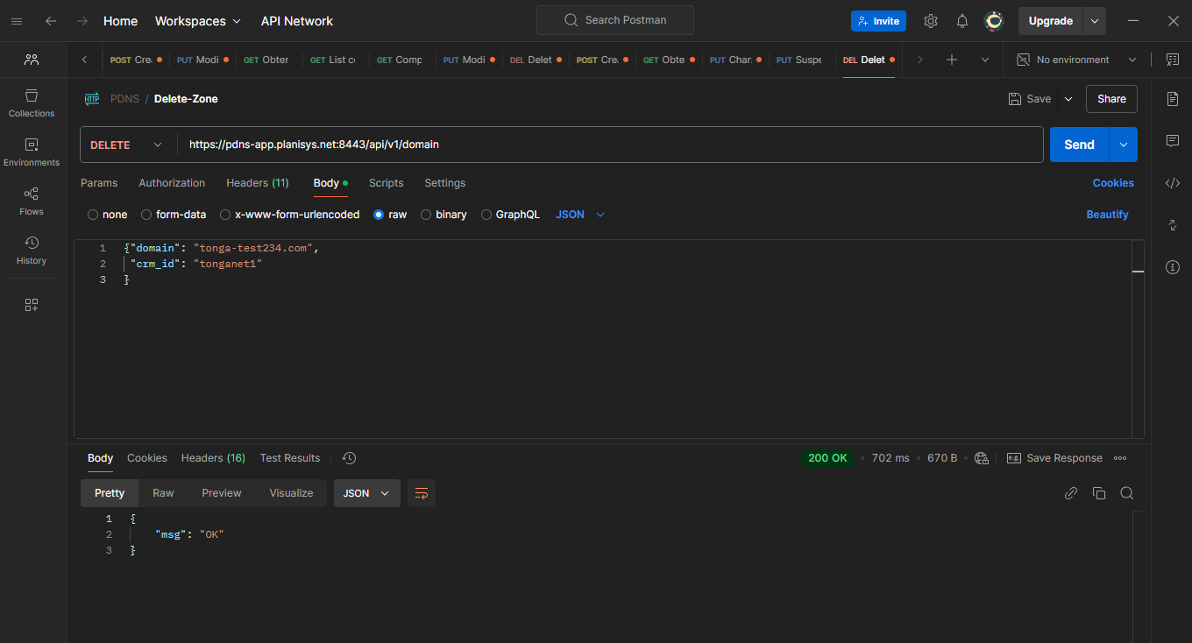
Task: Go back with the left arrow
Action: click(x=51, y=21)
